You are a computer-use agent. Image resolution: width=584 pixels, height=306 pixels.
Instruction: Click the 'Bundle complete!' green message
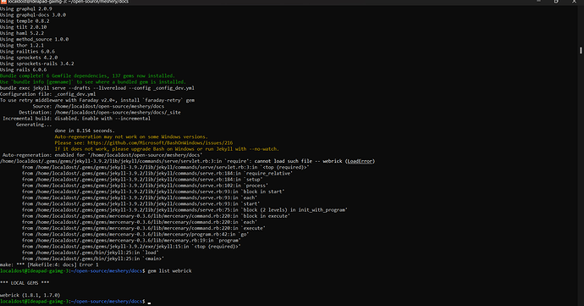point(87,75)
